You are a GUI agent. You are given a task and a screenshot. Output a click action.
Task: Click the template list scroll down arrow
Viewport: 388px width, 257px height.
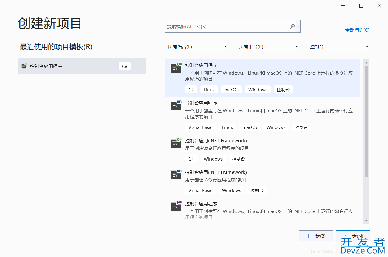pos(366,221)
